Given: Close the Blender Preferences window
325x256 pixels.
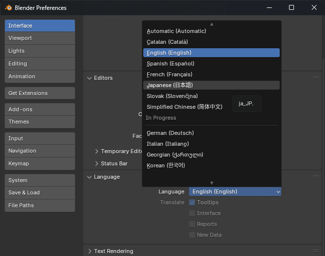Looking at the screenshot, I should (x=314, y=7).
